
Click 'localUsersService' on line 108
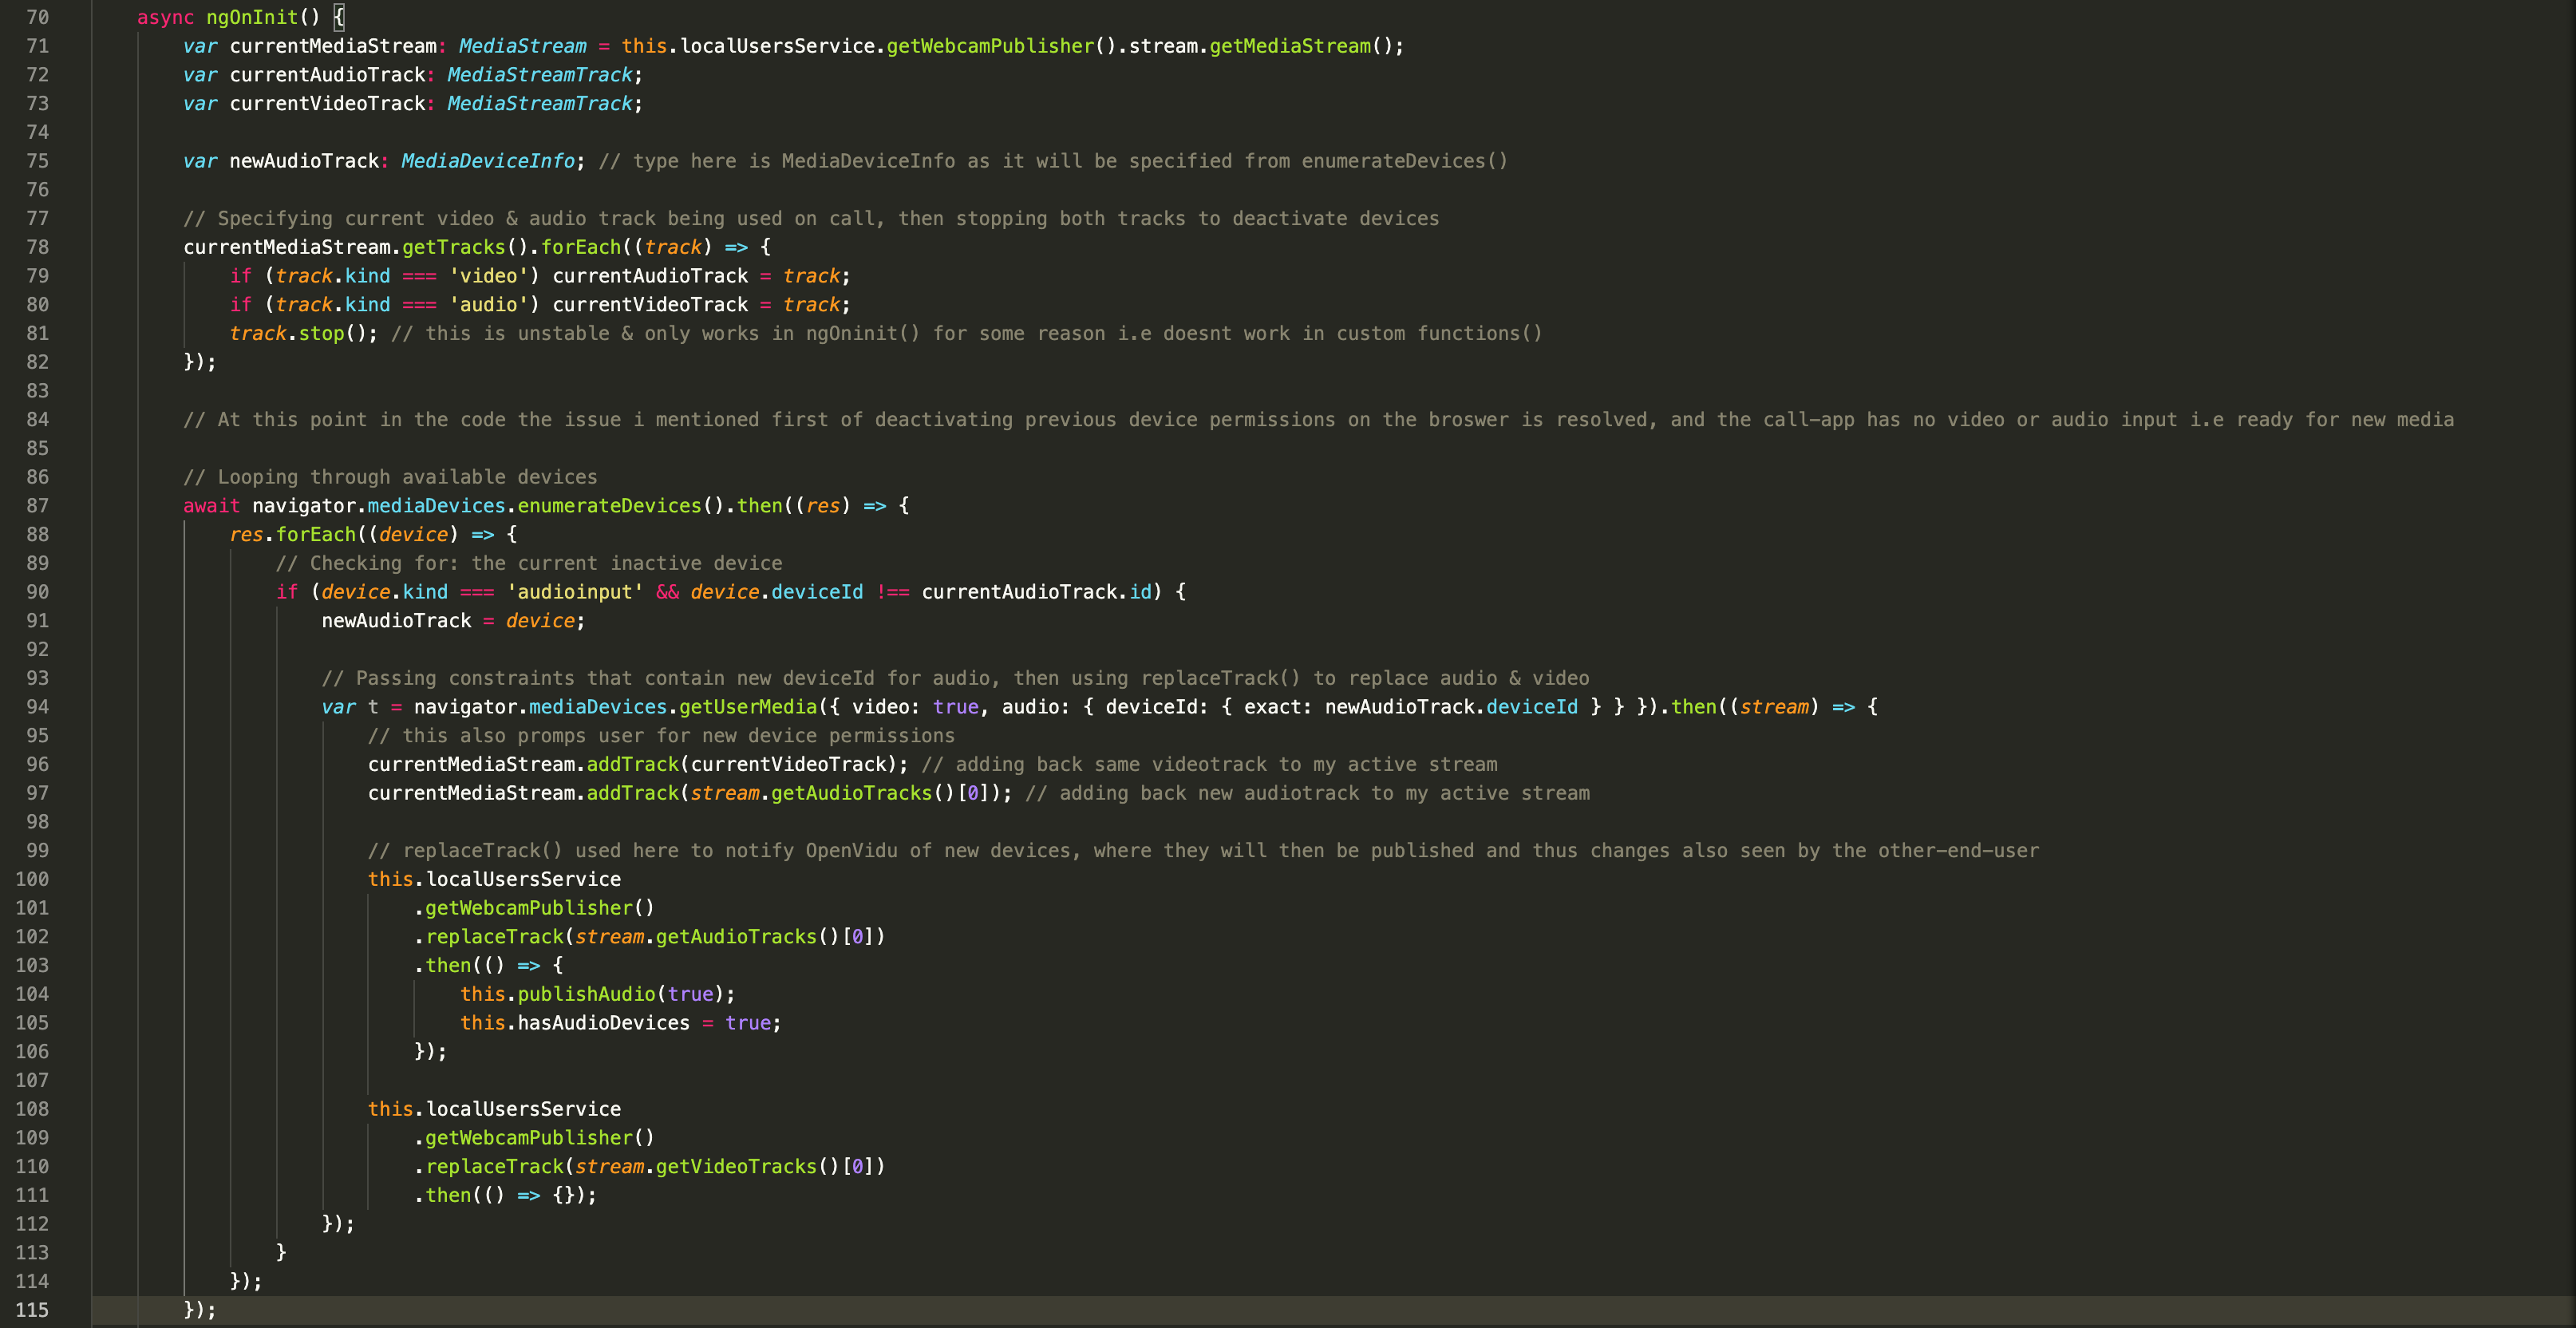(x=523, y=1109)
